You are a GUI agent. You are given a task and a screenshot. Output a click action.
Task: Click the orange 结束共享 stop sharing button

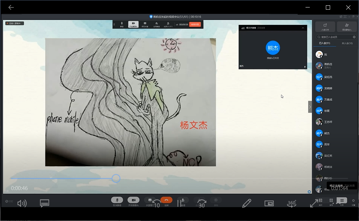point(195,25)
